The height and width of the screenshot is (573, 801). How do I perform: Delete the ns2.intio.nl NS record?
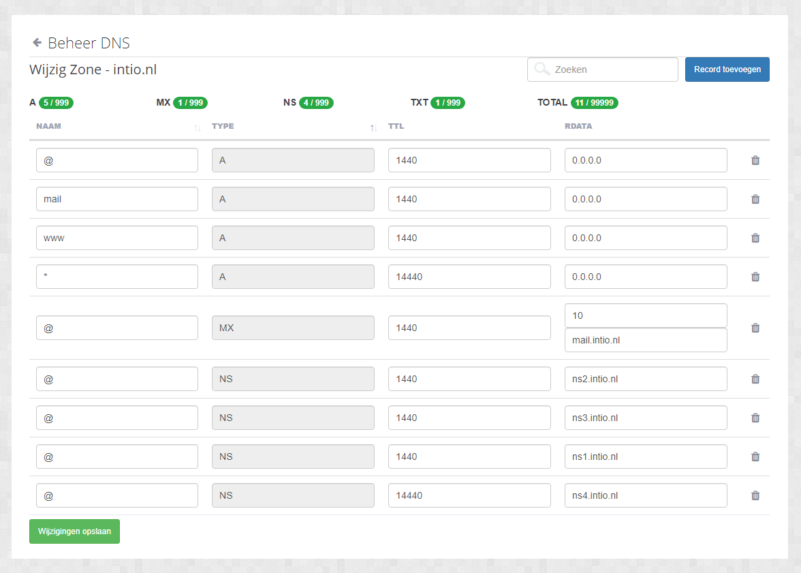coord(755,380)
